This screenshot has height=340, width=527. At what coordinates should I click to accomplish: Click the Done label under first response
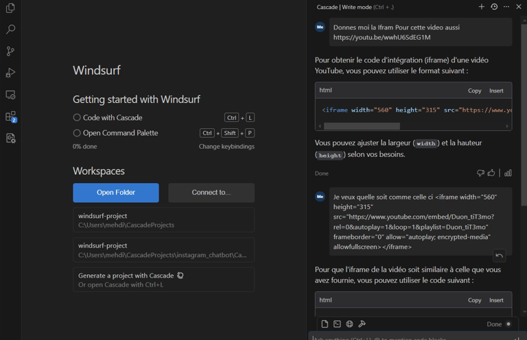tap(321, 173)
